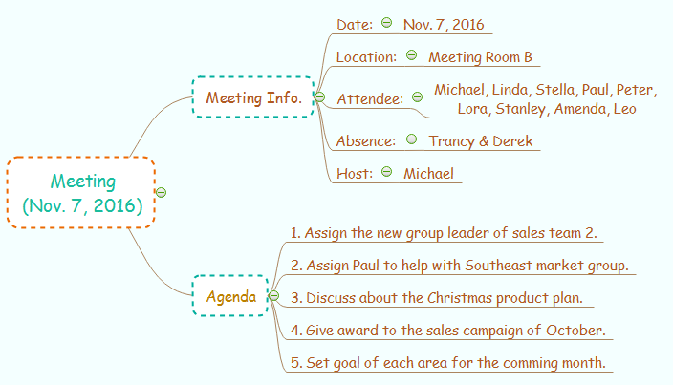Collapse the Host subtopic toggle
Image resolution: width=673 pixels, height=385 pixels.
pos(386,173)
